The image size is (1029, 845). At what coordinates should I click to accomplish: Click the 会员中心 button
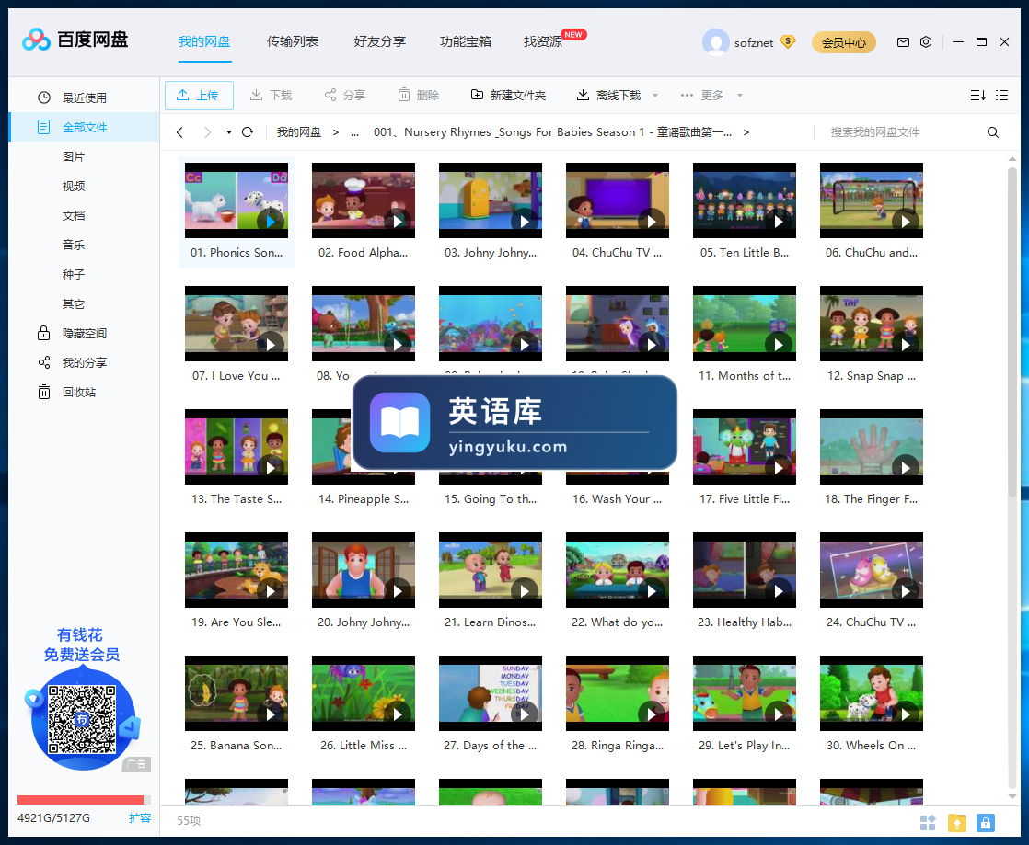coord(844,42)
